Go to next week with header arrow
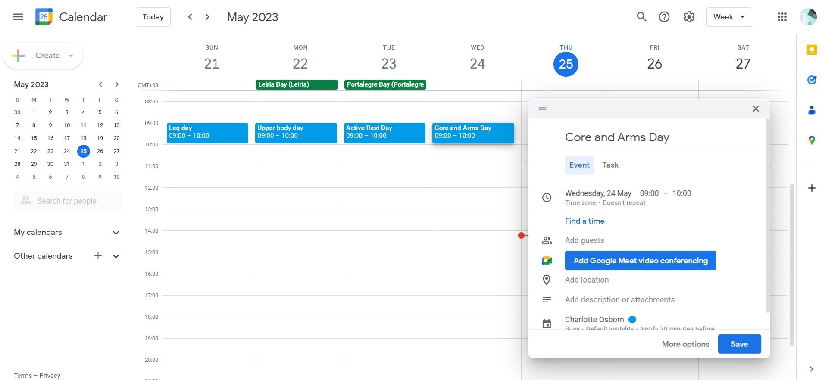 [x=208, y=17]
